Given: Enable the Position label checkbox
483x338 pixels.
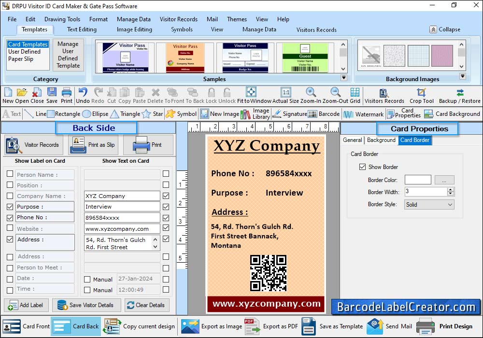Looking at the screenshot, I should 10,185.
